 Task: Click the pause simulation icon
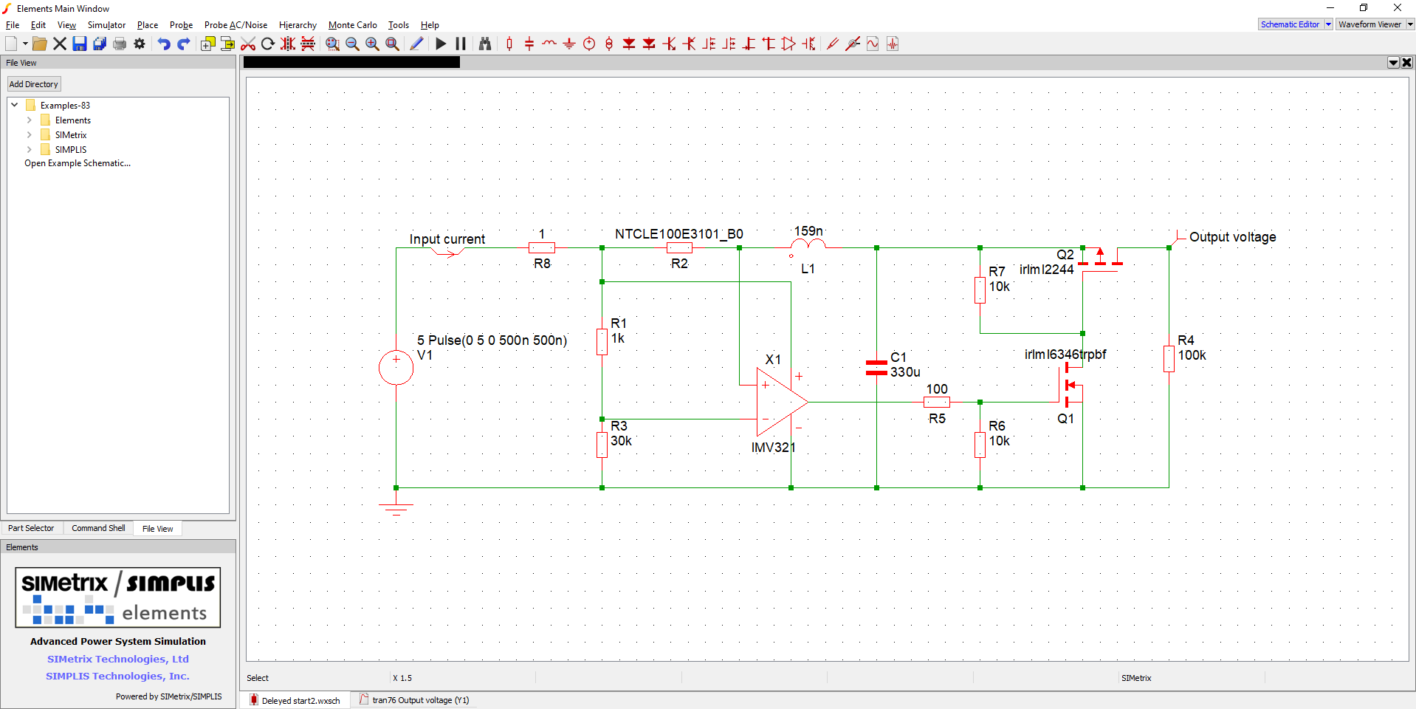click(x=461, y=44)
